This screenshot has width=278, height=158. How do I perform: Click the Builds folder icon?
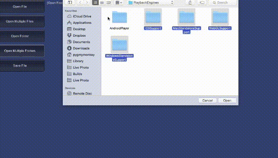pyautogui.click(x=69, y=74)
